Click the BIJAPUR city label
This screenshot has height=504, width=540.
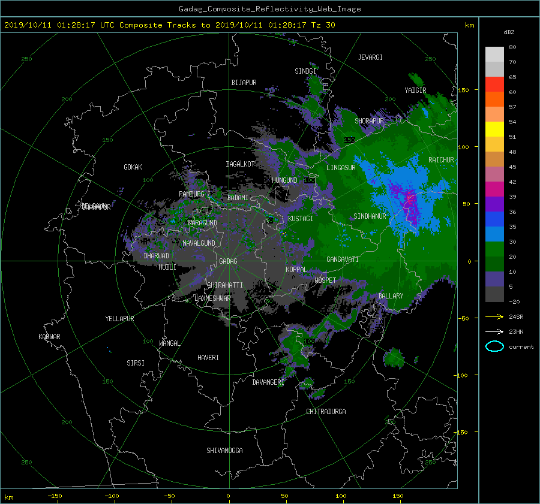[x=244, y=83]
